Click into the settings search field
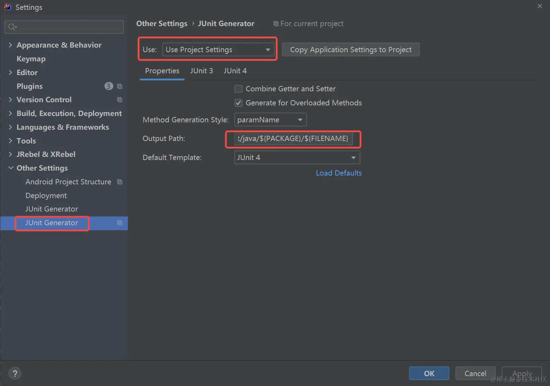 (64, 27)
